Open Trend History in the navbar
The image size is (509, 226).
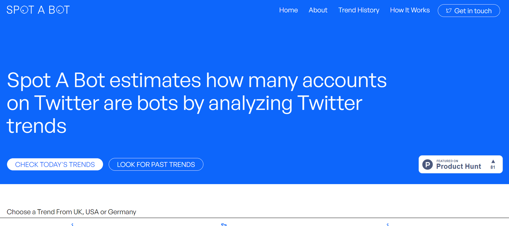coord(359,10)
